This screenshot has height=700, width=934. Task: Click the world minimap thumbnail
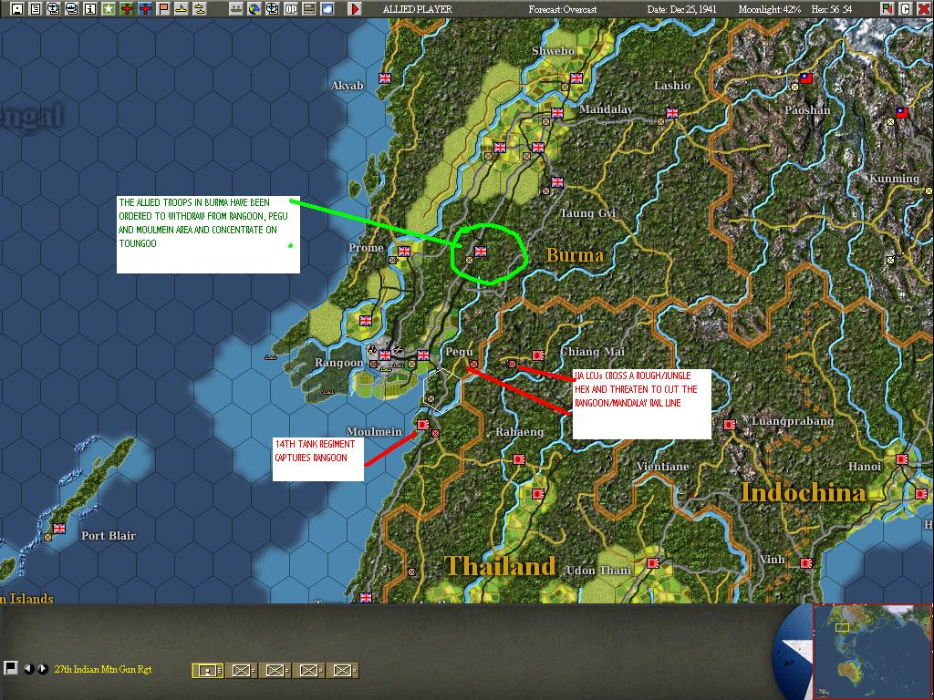871,652
